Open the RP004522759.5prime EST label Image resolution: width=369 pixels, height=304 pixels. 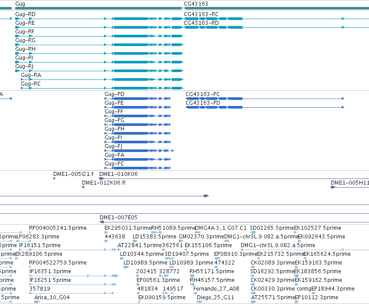58,263
